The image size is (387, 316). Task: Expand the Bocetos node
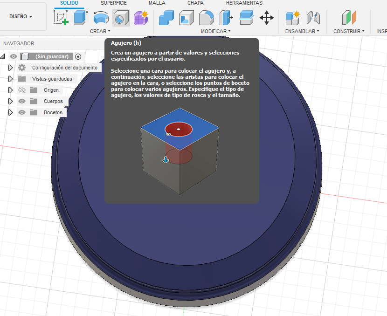click(10, 112)
